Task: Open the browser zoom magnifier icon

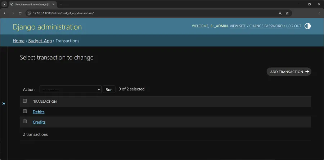Action: (x=280, y=13)
